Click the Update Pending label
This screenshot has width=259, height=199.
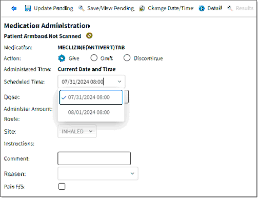coord(53,8)
